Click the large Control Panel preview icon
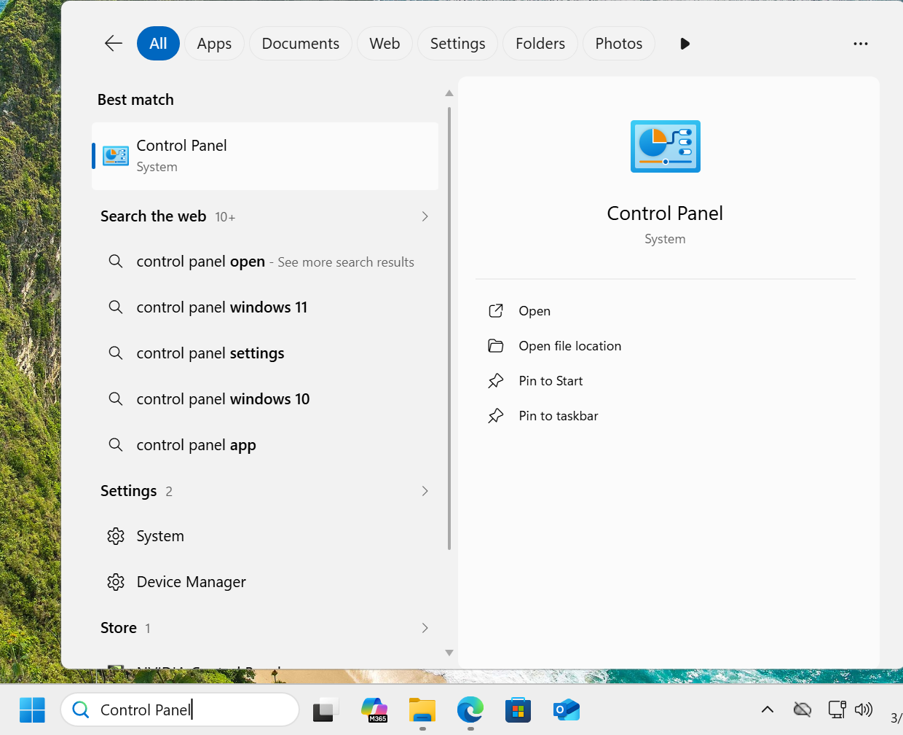Image resolution: width=903 pixels, height=735 pixels. (665, 146)
